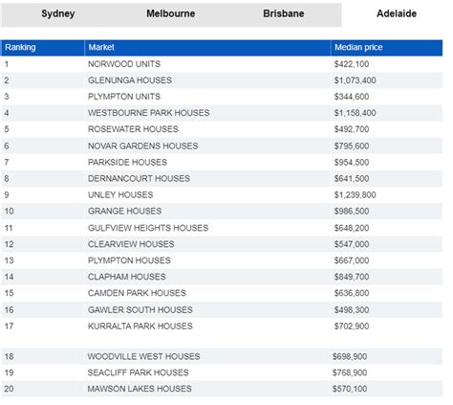Click the $648,200 median price

tap(352, 228)
